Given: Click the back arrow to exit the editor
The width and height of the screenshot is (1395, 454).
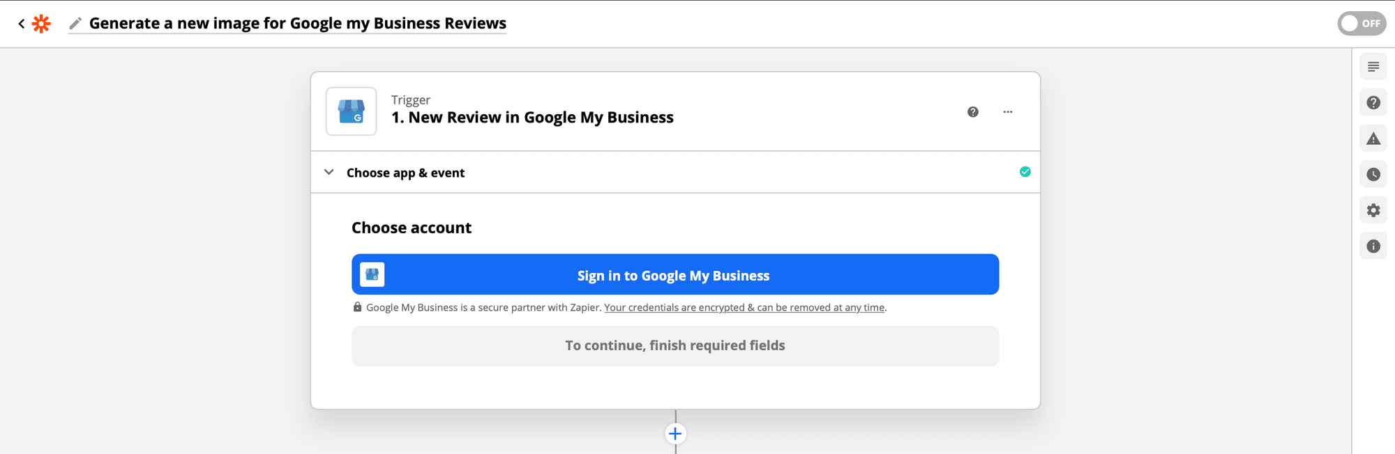Looking at the screenshot, I should [22, 24].
